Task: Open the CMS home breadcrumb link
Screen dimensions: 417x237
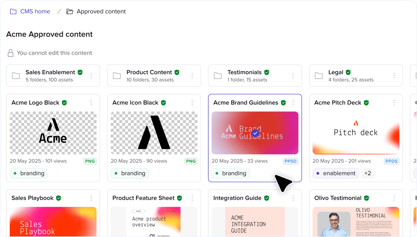Action: click(35, 12)
